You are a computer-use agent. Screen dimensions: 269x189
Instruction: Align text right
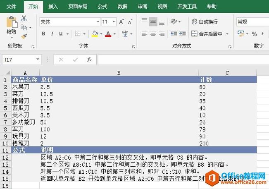coord(162,33)
